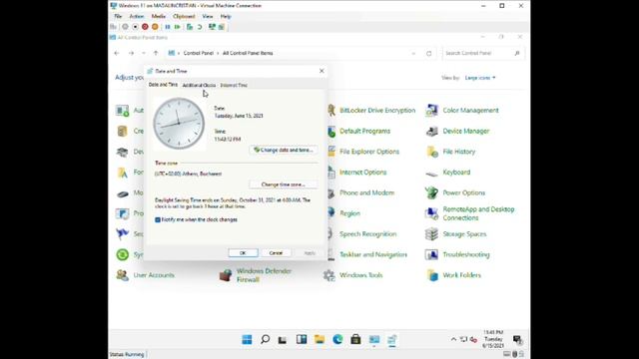The width and height of the screenshot is (639, 359).
Task: Pause the virtual machine from toolbar
Action: [x=168, y=27]
